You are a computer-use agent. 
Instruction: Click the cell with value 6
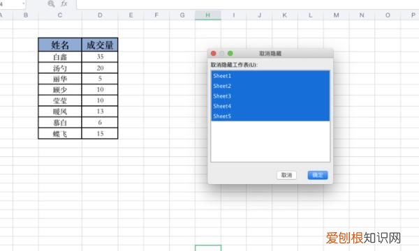coord(100,123)
